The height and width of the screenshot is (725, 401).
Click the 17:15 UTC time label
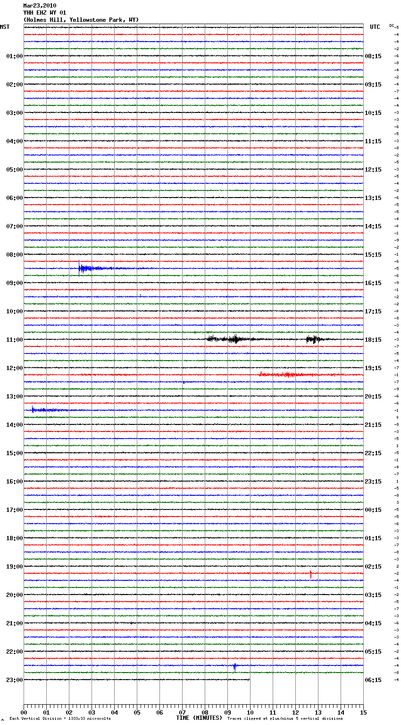pyautogui.click(x=373, y=311)
